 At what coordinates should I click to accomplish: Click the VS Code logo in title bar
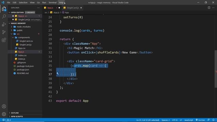point(3,2)
